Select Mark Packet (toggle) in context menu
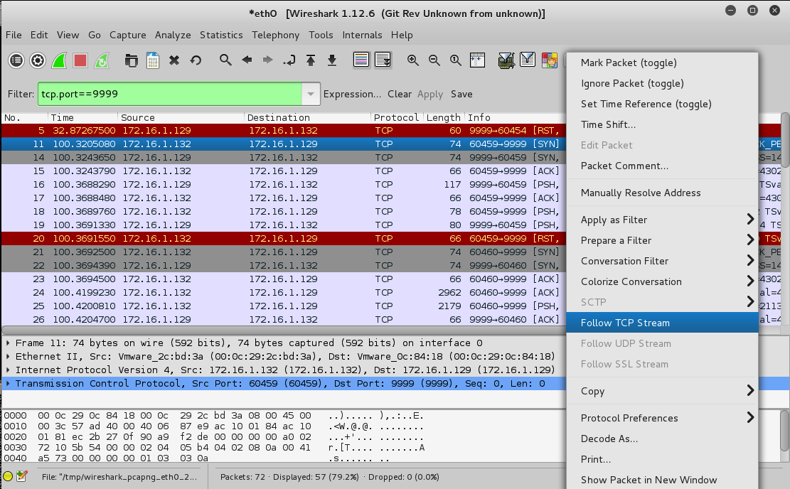The height and width of the screenshot is (489, 790). tap(629, 63)
